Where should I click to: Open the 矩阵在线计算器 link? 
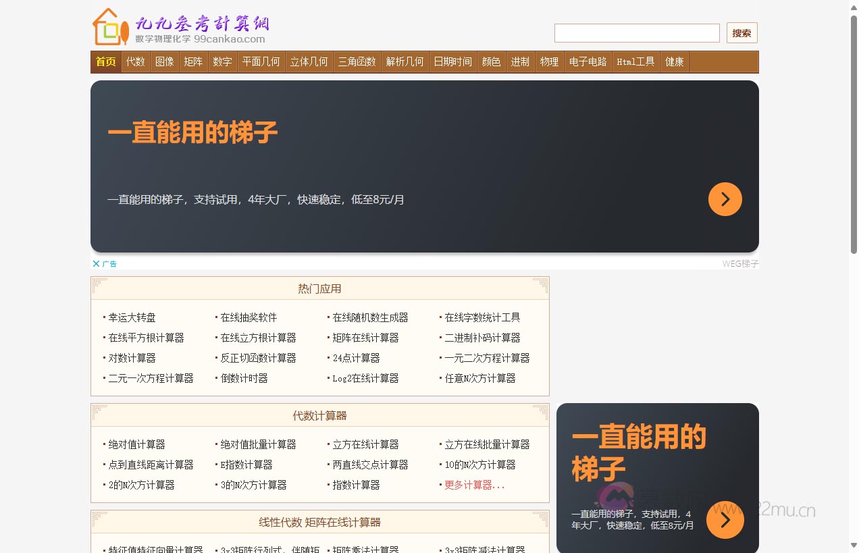click(x=365, y=338)
